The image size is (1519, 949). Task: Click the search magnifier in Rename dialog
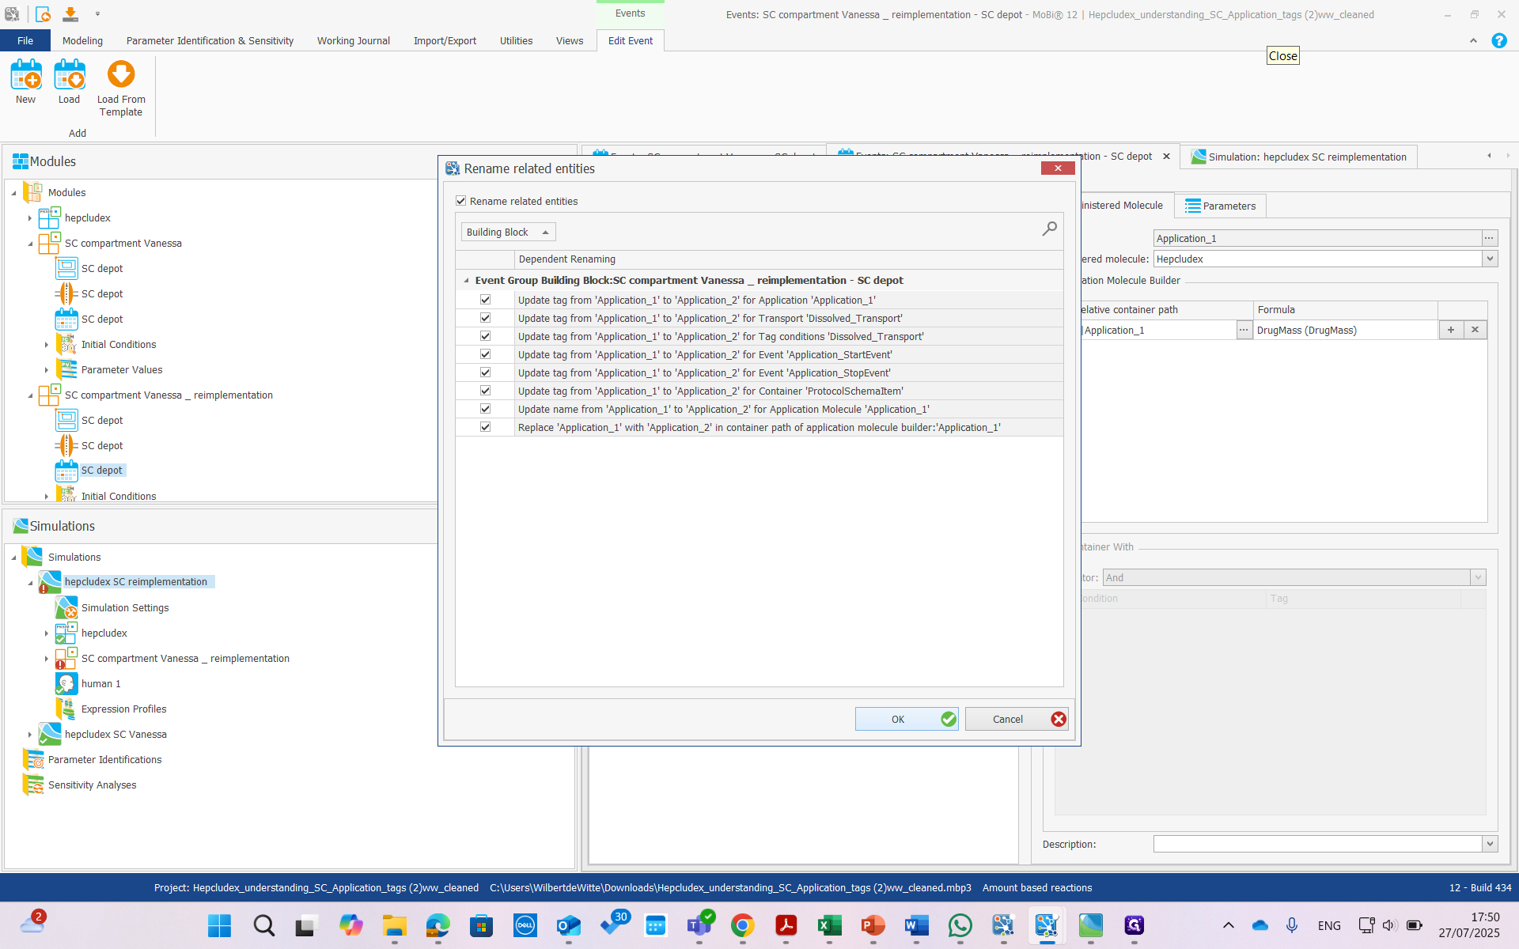pos(1049,229)
